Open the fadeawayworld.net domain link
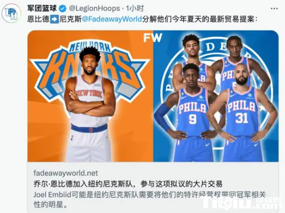 [x=66, y=173]
